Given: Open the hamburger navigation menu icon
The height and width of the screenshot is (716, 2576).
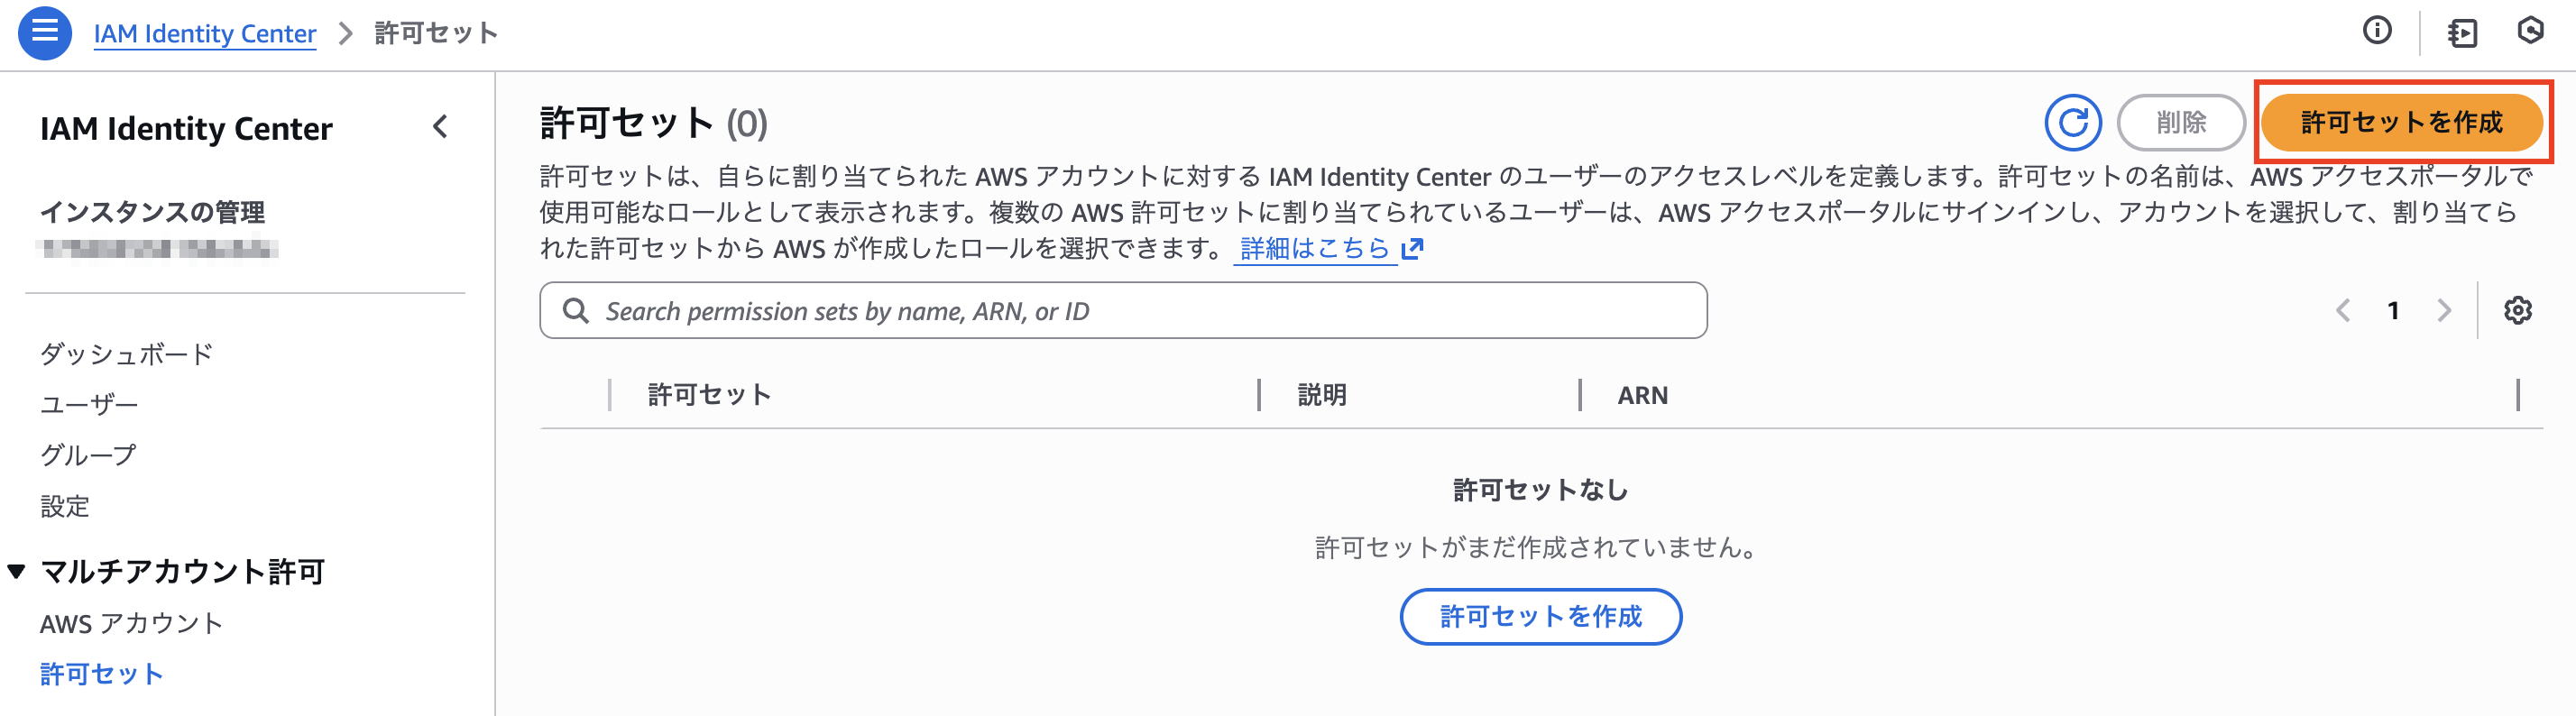Looking at the screenshot, I should coord(44,32).
